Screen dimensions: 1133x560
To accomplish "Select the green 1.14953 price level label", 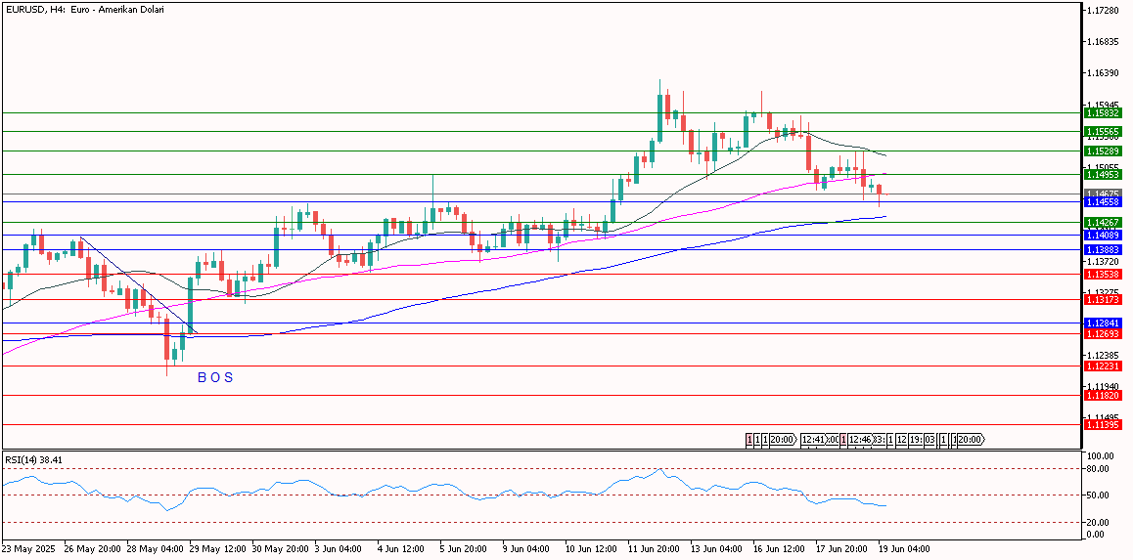I will tap(1103, 175).
